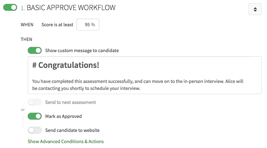Open Show Advanced Conditions & Actions link

[x=66, y=141]
